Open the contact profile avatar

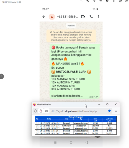(x=52, y=17)
